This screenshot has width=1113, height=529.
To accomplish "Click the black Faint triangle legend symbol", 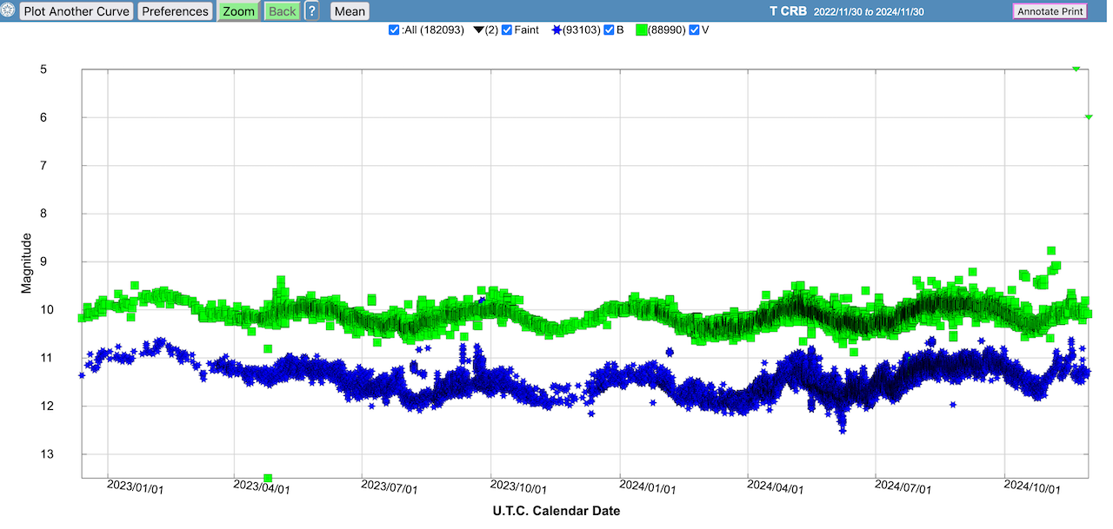I will pos(478,30).
